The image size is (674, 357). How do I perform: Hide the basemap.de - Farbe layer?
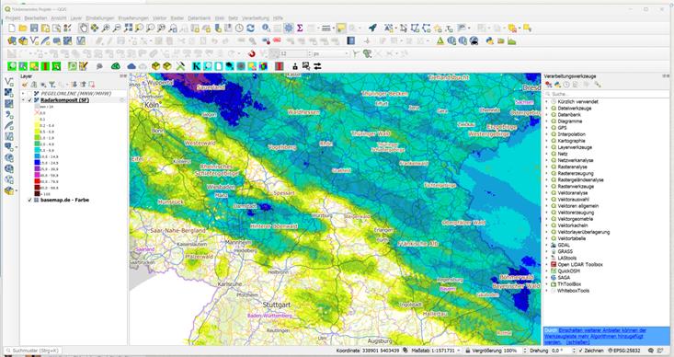[29, 200]
